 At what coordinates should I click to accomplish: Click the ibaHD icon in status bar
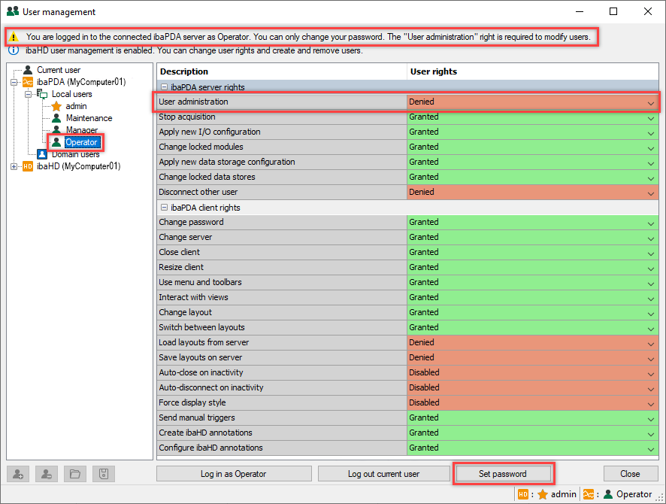pos(523,494)
